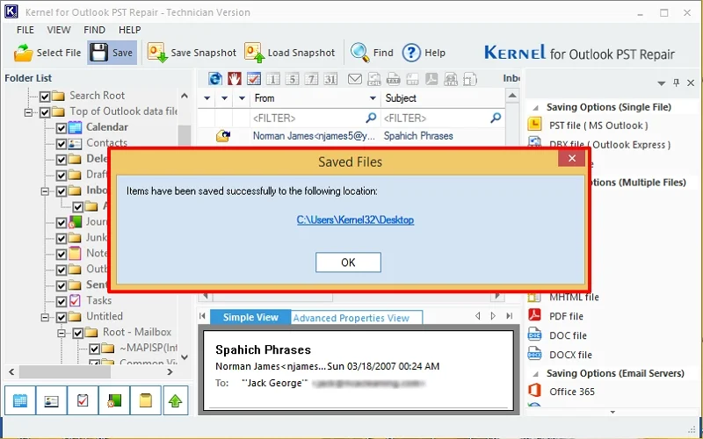Screen dimensions: 703x439
Task: Uncheck the Top of Outlook data file checkbox
Action: click(45, 112)
